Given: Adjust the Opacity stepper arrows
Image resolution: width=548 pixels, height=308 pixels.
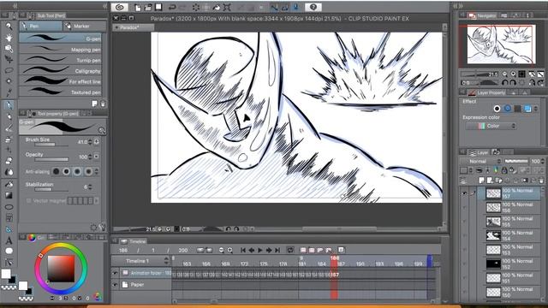Looking at the screenshot, I should (x=90, y=157).
